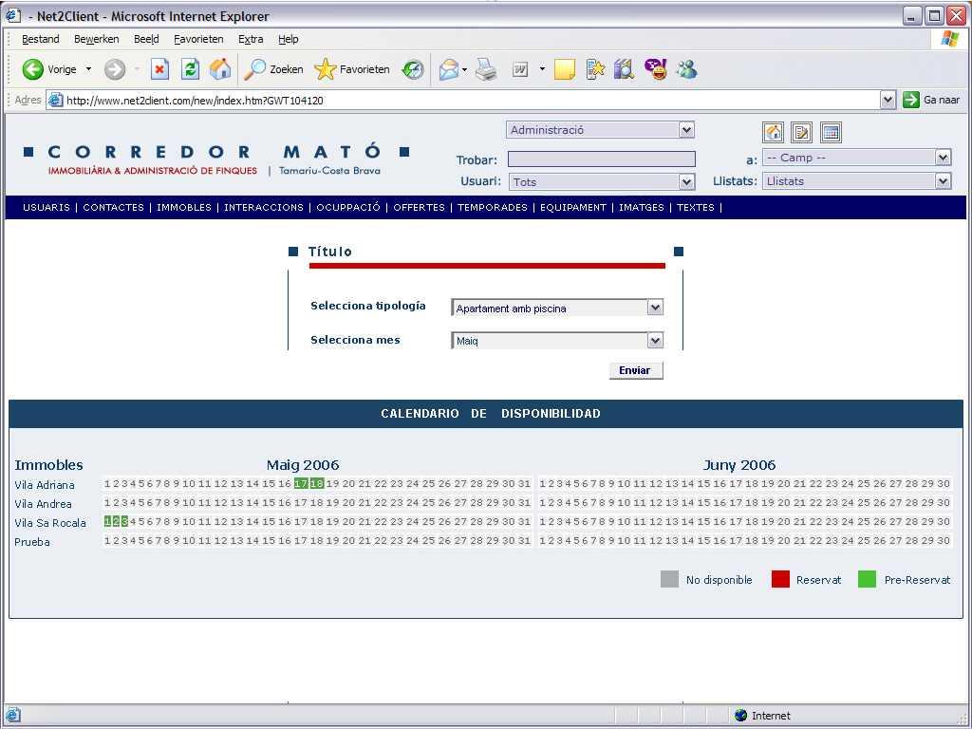Click the Trobar search input field
Screen dimensions: 972x729
601,159
